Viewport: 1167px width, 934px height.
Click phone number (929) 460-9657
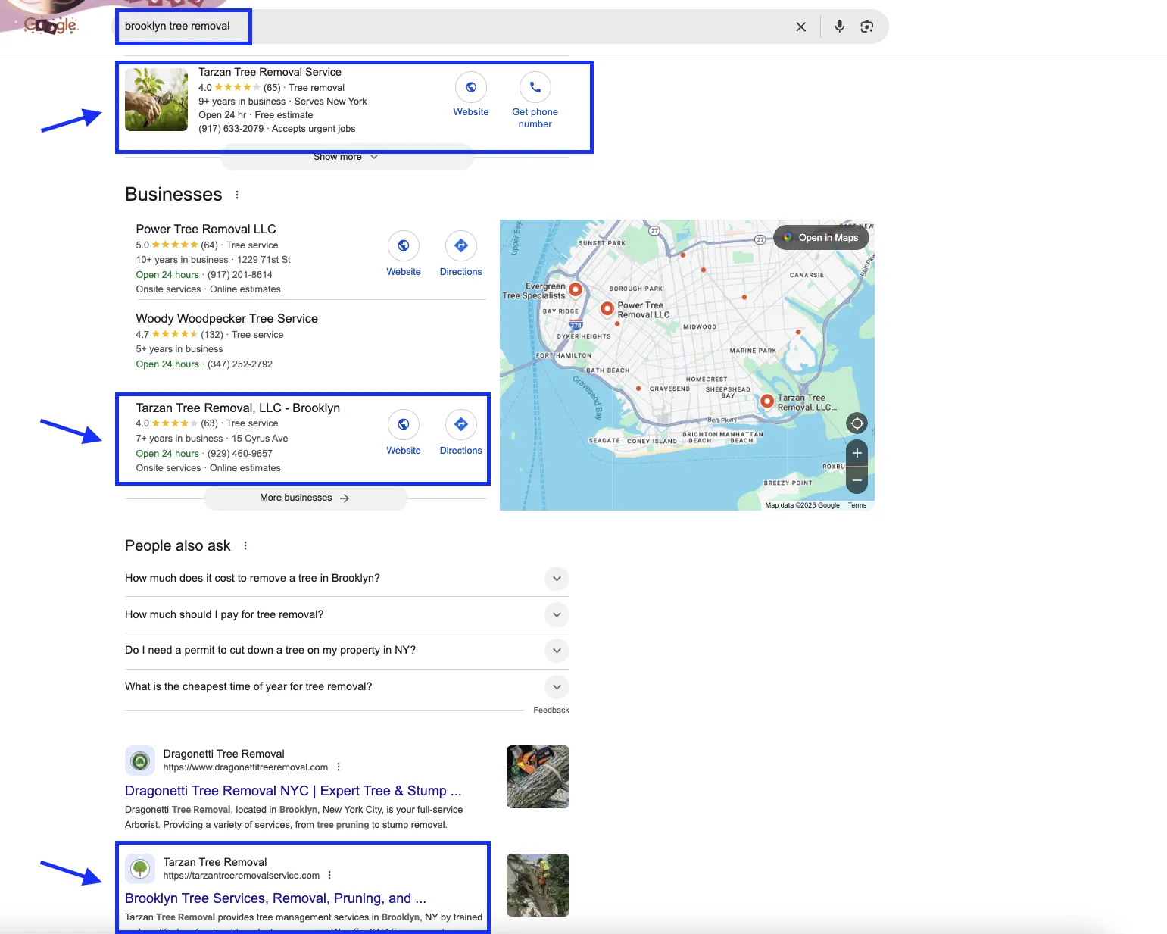[x=240, y=454]
